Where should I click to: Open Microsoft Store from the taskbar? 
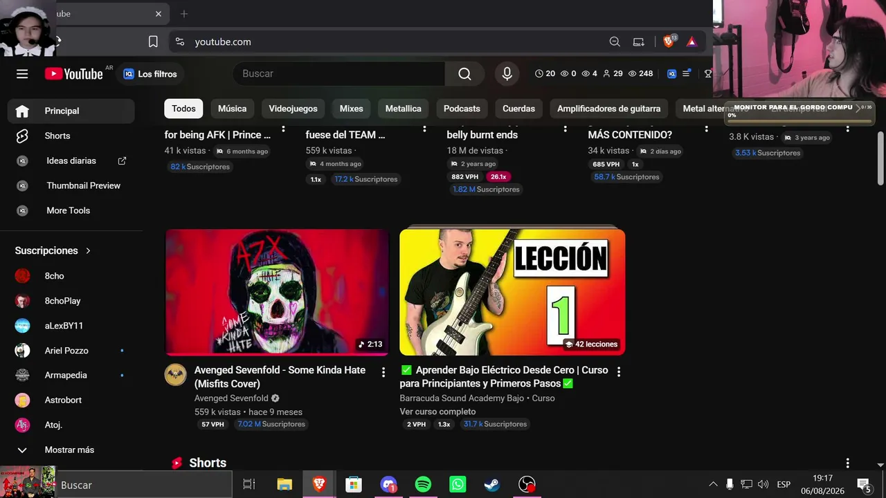coord(354,484)
